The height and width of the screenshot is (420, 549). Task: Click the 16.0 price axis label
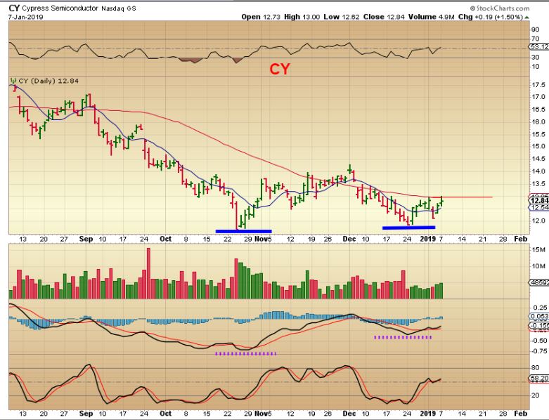(538, 122)
